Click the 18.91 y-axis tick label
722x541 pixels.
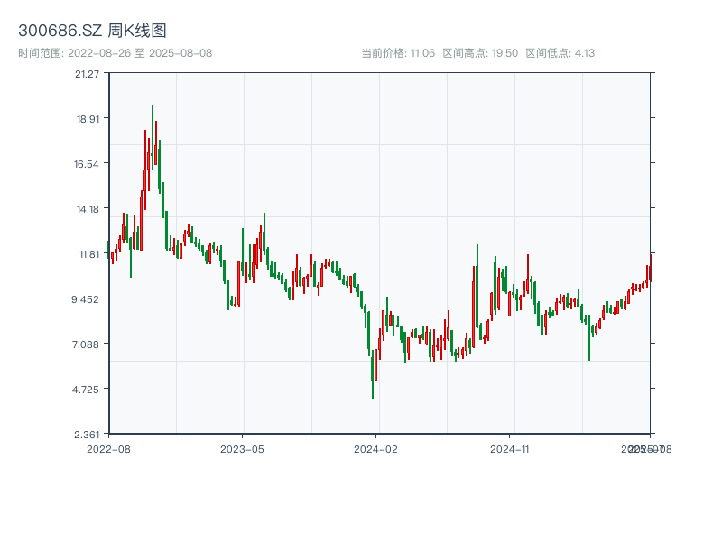(88, 119)
